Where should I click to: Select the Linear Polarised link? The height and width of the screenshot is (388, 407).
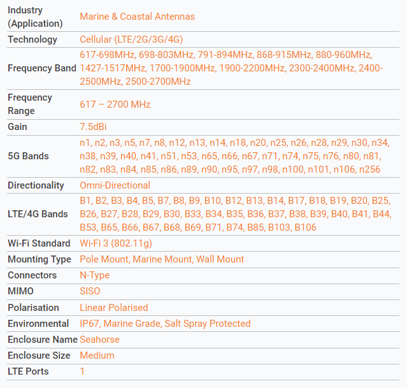tap(114, 308)
